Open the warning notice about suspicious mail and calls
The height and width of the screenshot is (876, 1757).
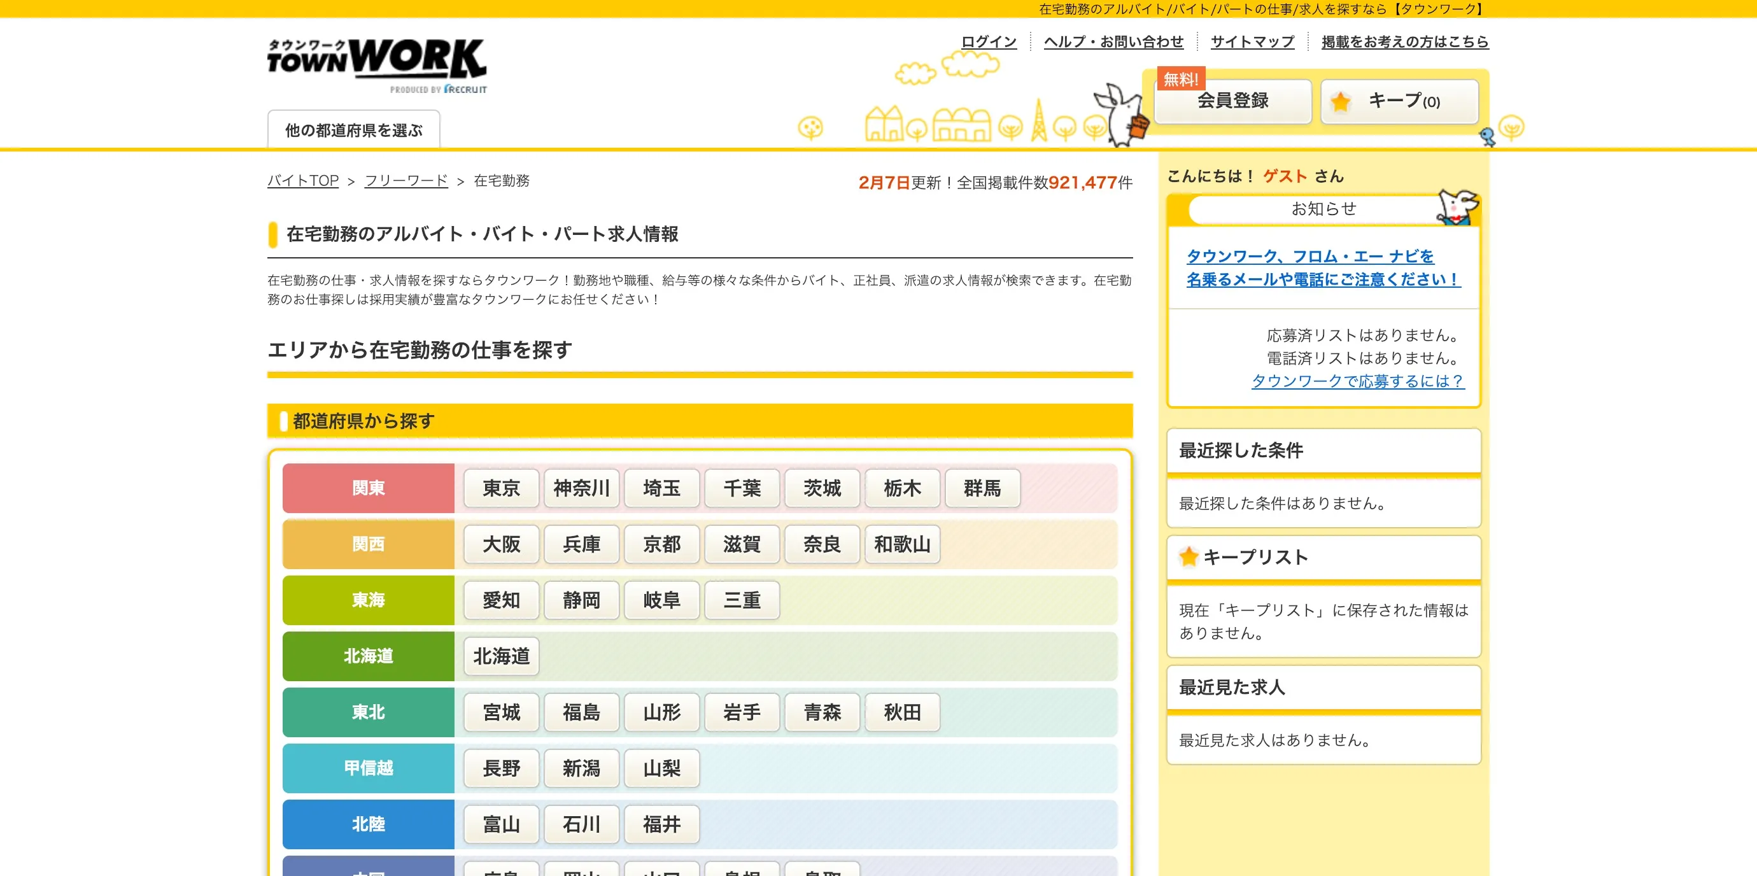click(x=1323, y=267)
